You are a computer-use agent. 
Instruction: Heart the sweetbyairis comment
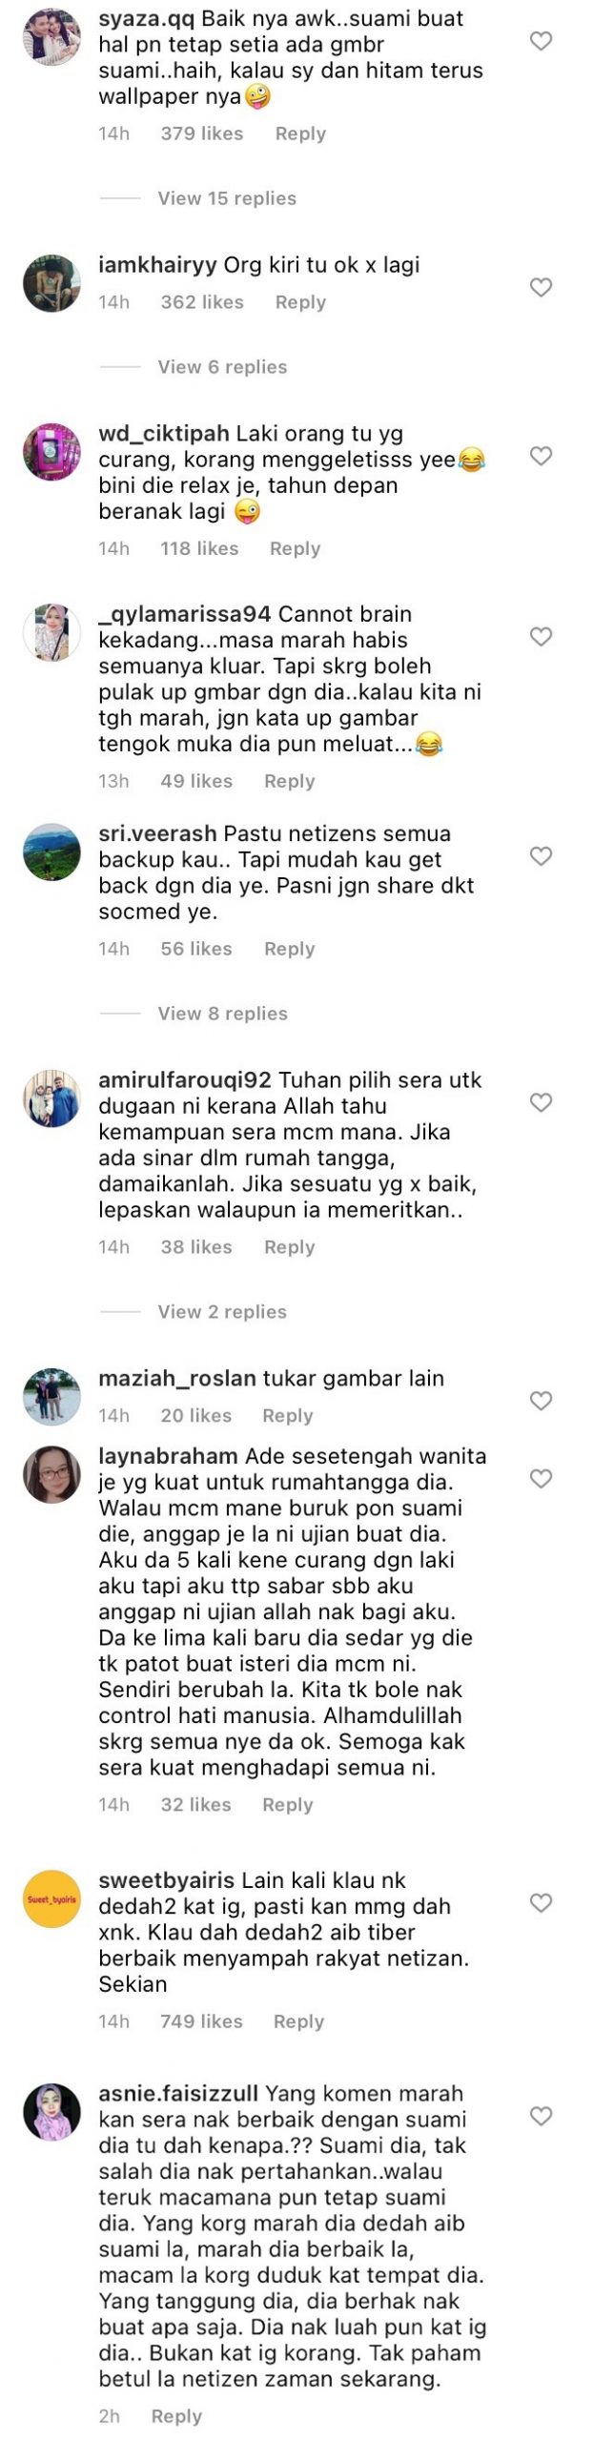[541, 1903]
